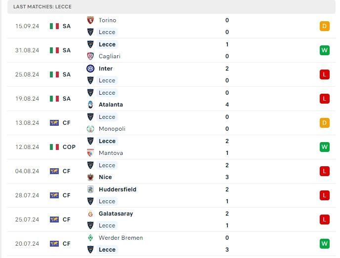Viewport: 340px width, 258px height.
Task: Click the Torino club crest icon
Action: 90,20
